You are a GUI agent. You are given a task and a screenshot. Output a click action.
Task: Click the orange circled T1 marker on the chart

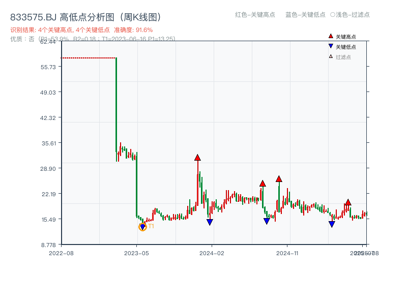tap(143, 227)
